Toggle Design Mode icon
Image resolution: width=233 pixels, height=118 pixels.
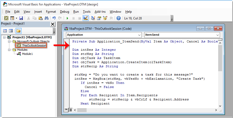86,18
